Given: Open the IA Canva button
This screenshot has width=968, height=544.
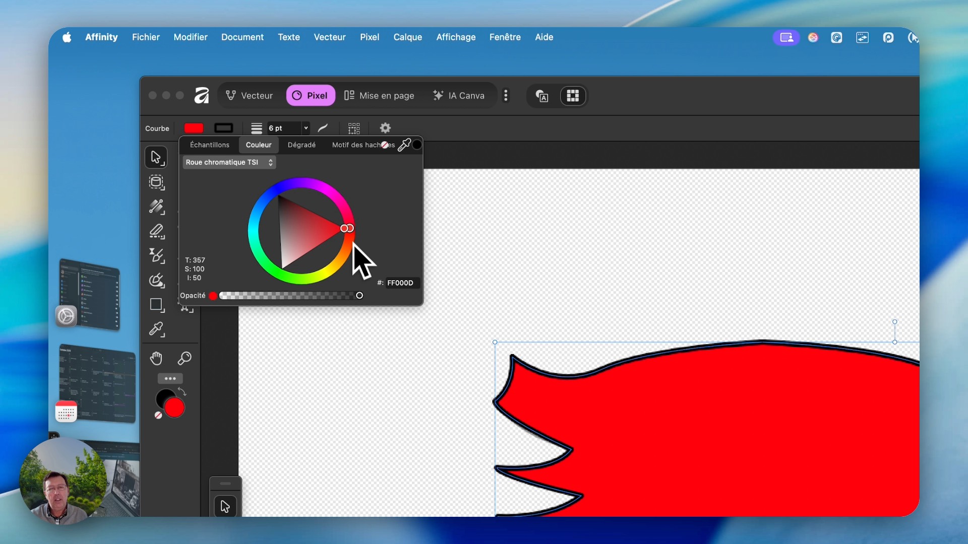Looking at the screenshot, I should [x=459, y=96].
